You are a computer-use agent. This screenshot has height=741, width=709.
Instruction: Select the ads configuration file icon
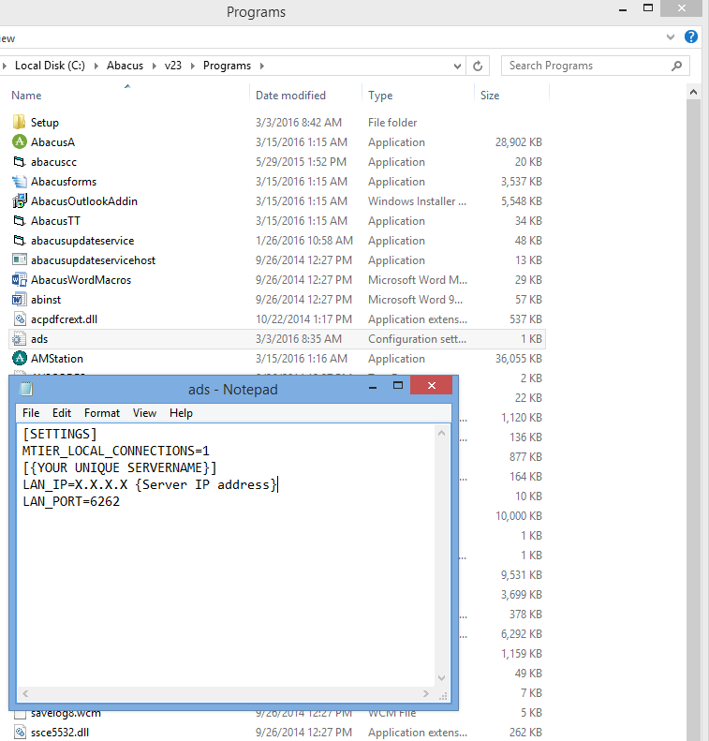[x=19, y=339]
